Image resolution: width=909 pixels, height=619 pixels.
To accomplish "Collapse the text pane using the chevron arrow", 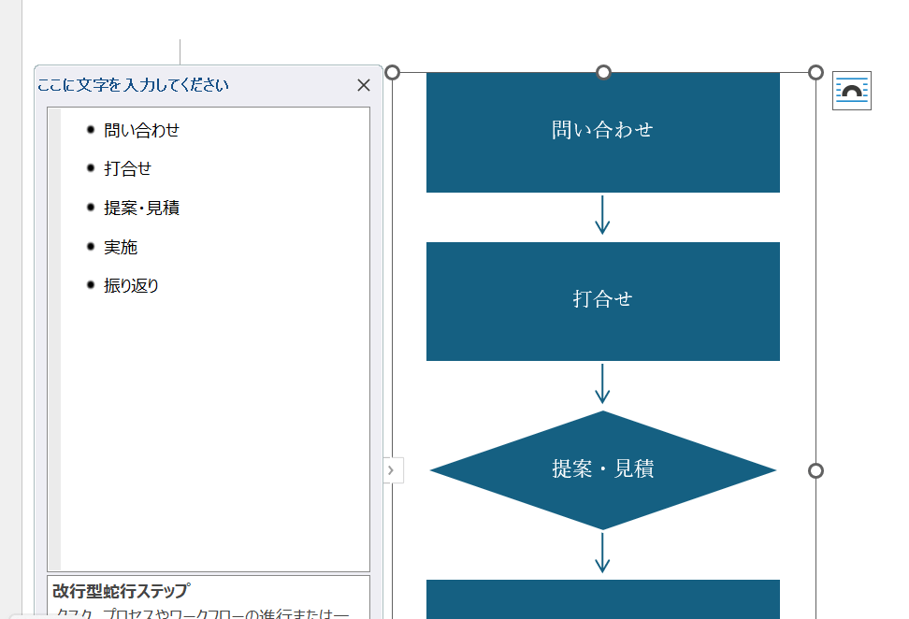I will click(393, 470).
